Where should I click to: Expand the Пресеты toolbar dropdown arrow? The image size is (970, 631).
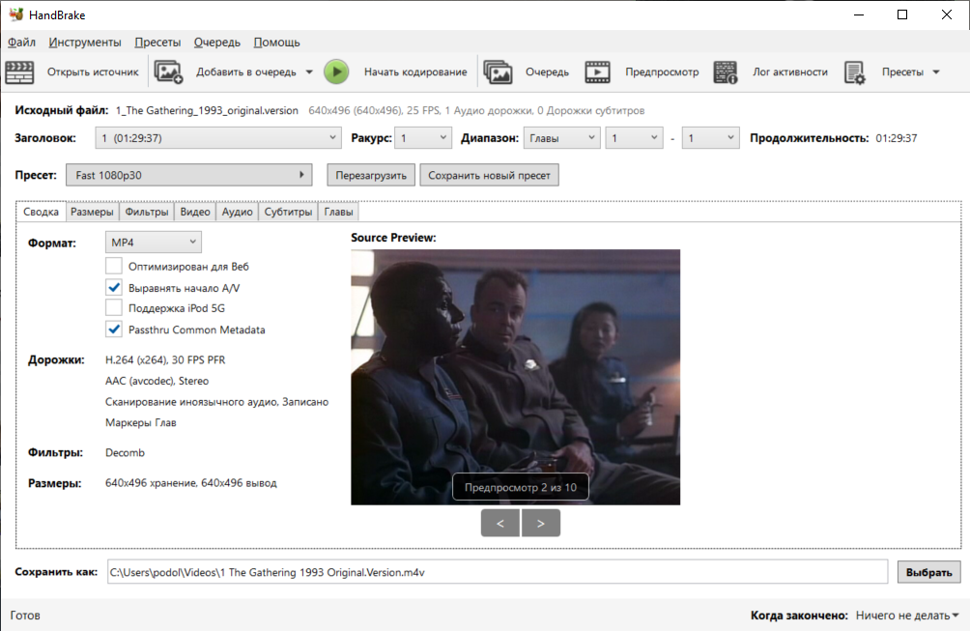point(936,72)
